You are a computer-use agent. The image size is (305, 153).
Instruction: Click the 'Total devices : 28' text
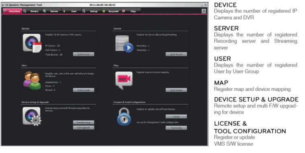point(54,54)
